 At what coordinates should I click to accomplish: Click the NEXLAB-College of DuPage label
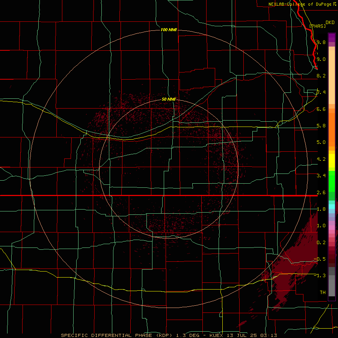click(x=300, y=4)
